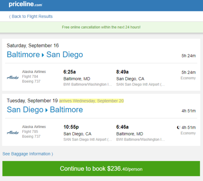Click the chevron after Baggage Information
The image size is (203, 181).
(52, 154)
